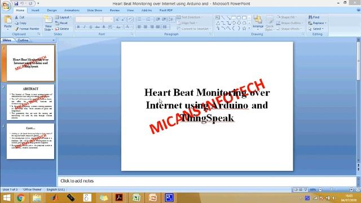The width and height of the screenshot is (361, 203).
Task: Click the Office Button
Action: pyautogui.click(x=6, y=6)
